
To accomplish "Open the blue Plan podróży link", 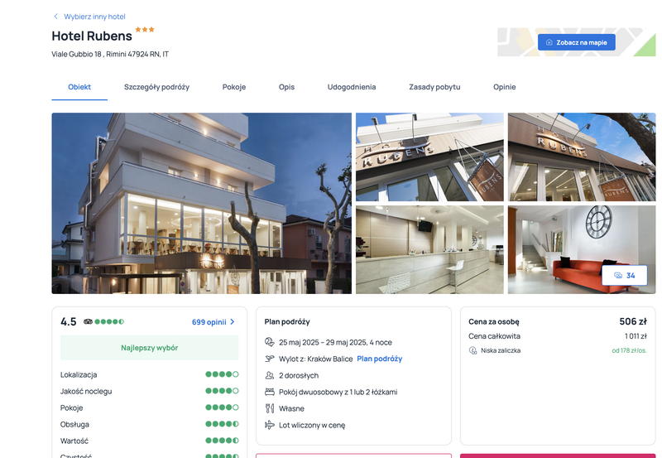I will pos(380,359).
